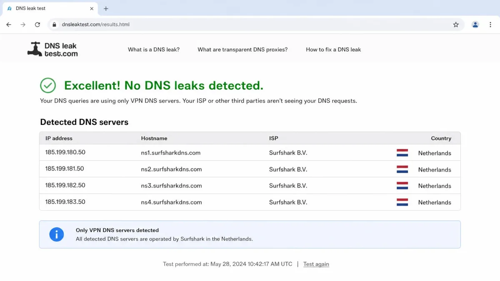500x281 pixels.
Task: Click Netherlands flag in ns1 row
Action: [x=402, y=153]
